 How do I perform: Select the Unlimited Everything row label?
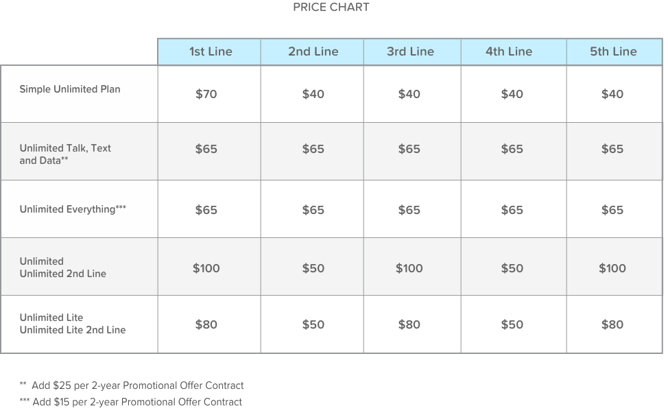click(x=73, y=210)
